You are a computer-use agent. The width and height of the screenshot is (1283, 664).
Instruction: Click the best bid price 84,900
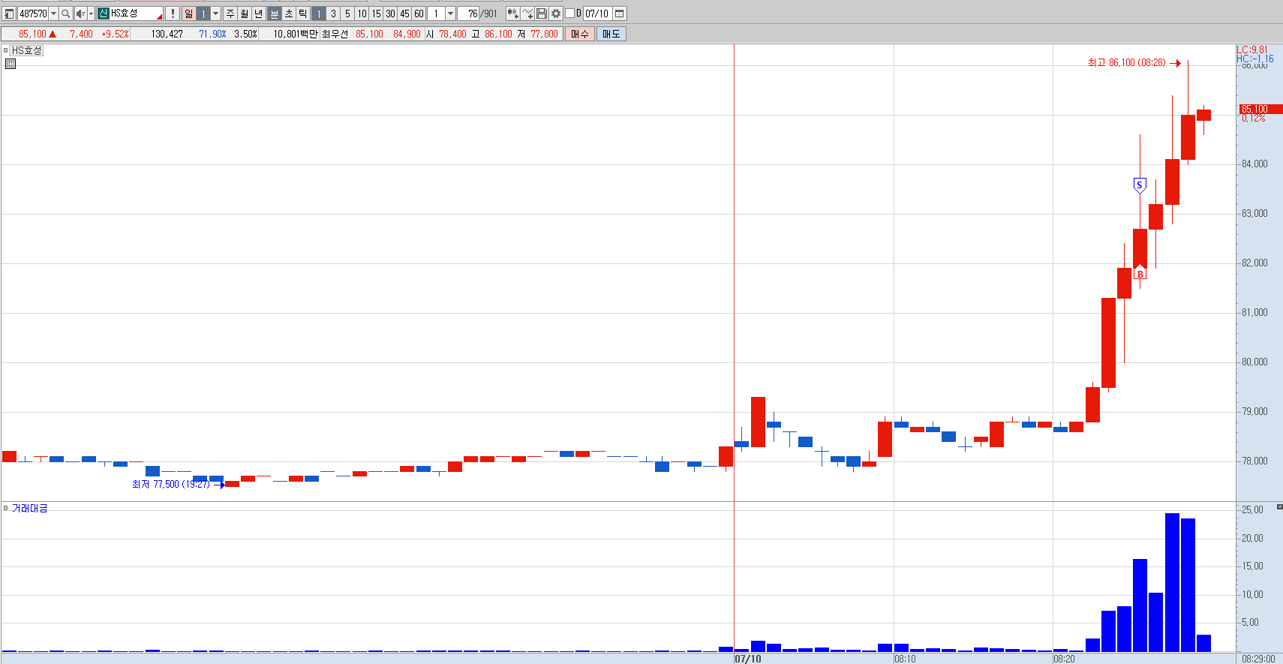(x=407, y=34)
